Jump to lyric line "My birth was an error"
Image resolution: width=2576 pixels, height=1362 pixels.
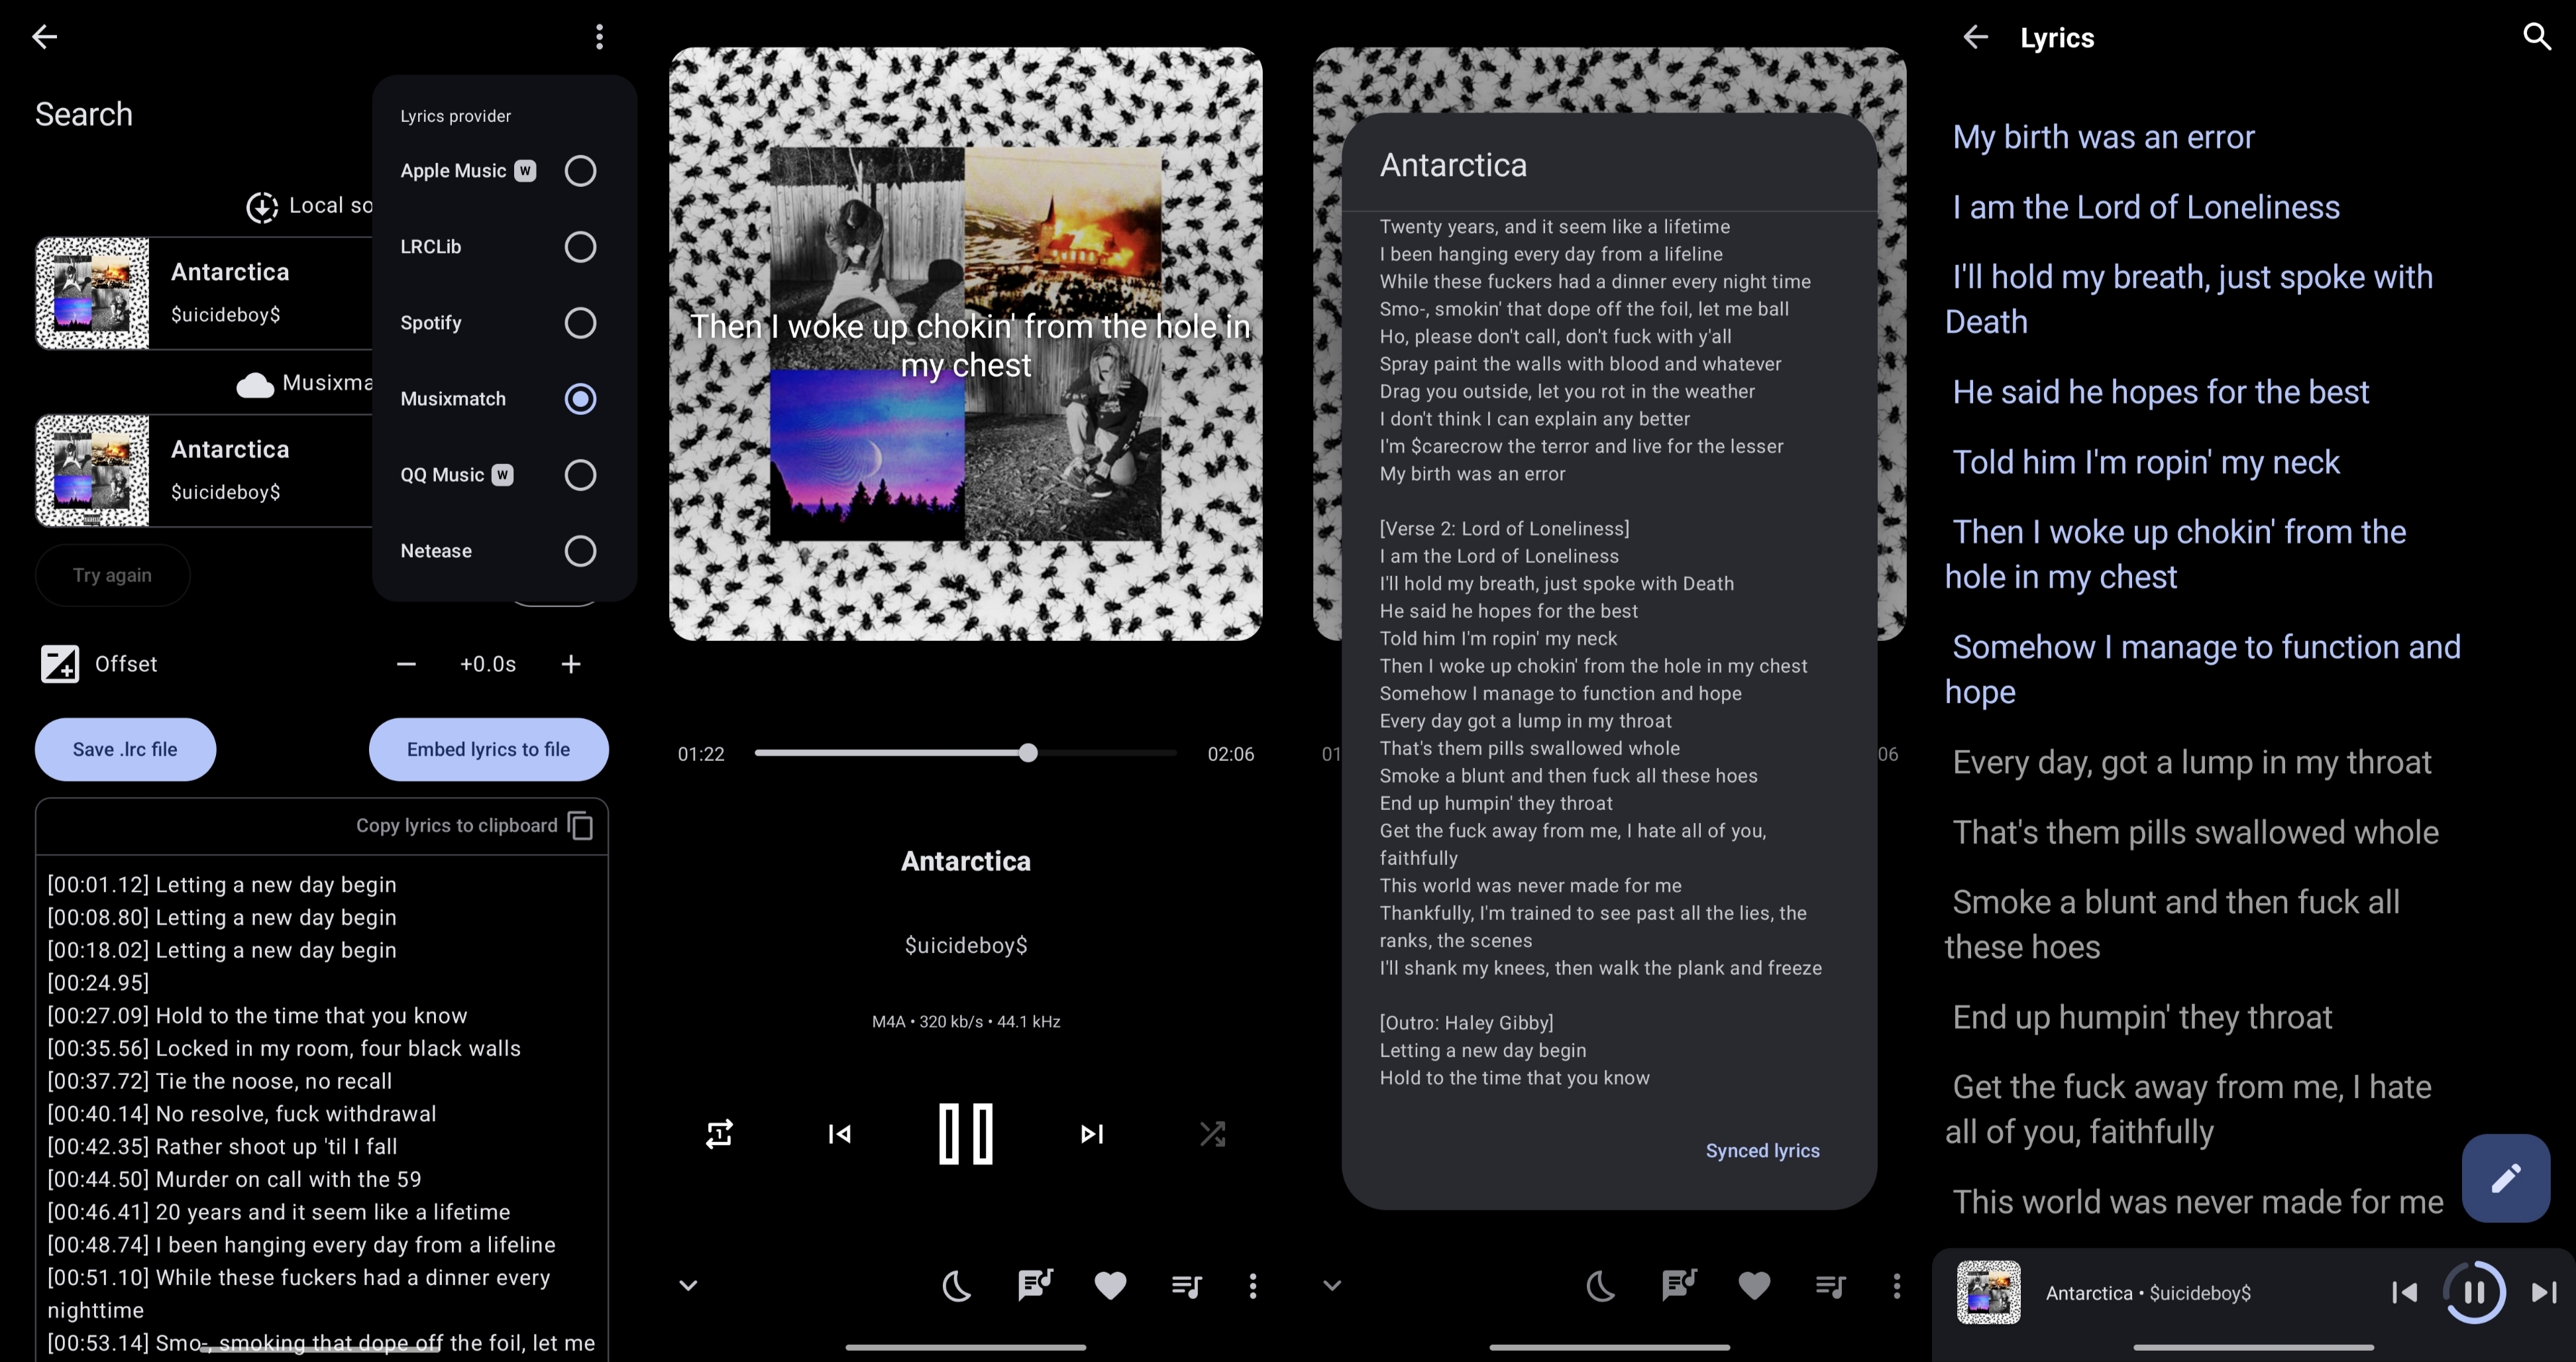[2103, 137]
